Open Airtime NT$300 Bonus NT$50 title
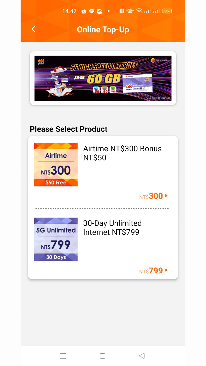Screen dimensions: 206x366 pos(122,153)
